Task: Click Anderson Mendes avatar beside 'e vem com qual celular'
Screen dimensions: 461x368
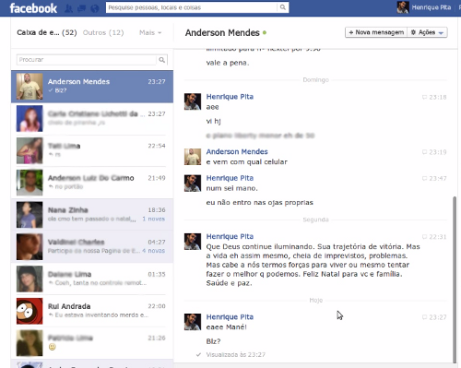Action: (x=193, y=157)
